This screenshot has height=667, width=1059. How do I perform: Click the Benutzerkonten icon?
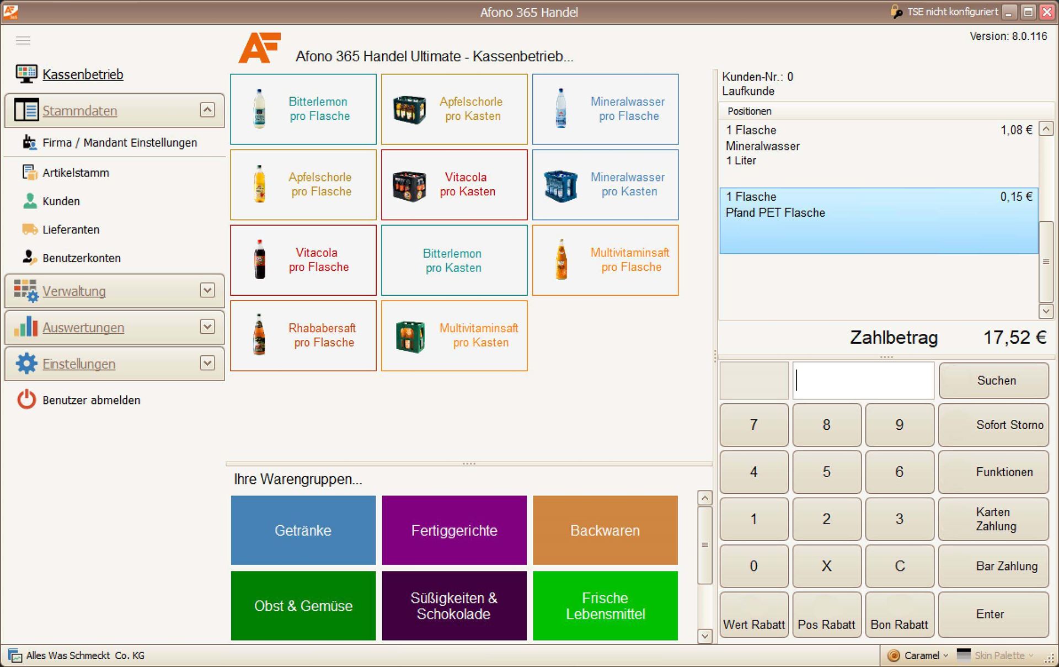[29, 258]
